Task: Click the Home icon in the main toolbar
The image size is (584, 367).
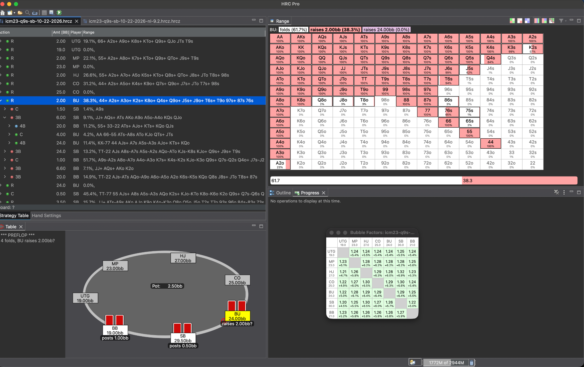Action: tap(3, 13)
